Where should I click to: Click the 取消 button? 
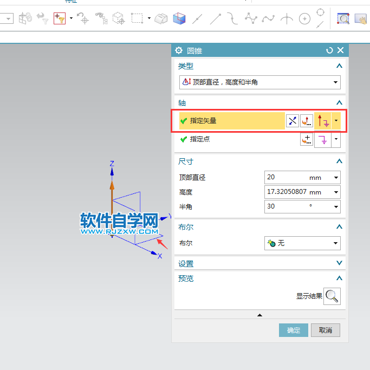[x=325, y=330]
